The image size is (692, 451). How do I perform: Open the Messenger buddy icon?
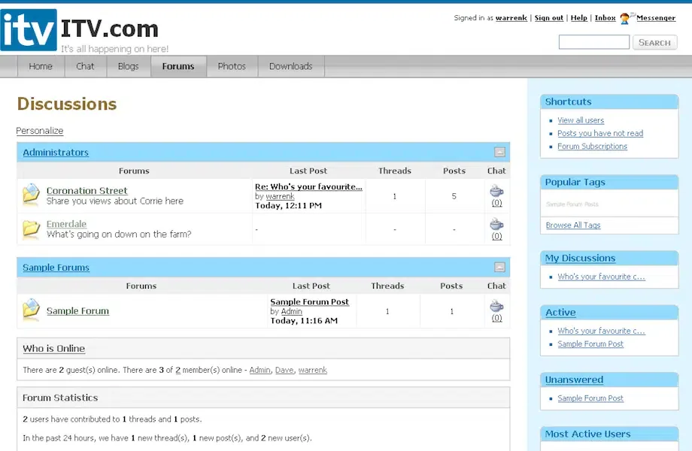click(624, 18)
